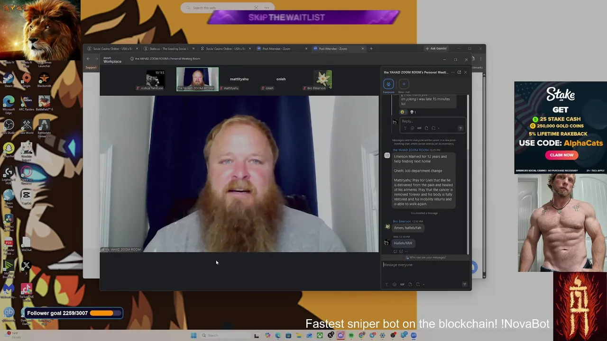
Task: Click the laughing emoji reaction
Action: point(403,112)
